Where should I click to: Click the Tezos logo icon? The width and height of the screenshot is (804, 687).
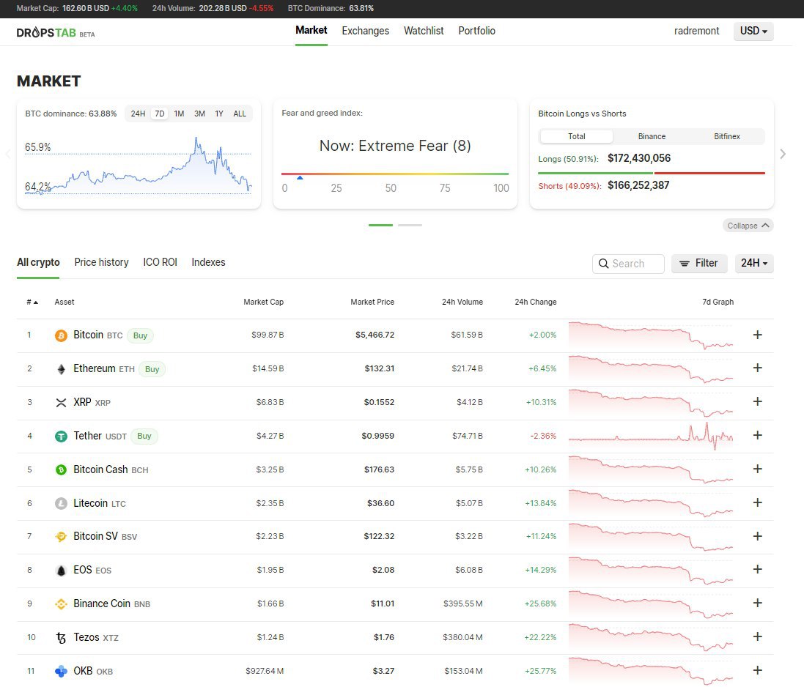click(61, 638)
